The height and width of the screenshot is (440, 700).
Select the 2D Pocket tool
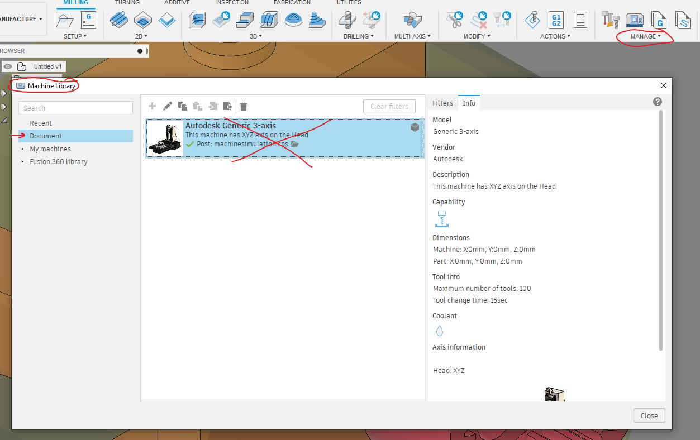pyautogui.click(x=143, y=21)
